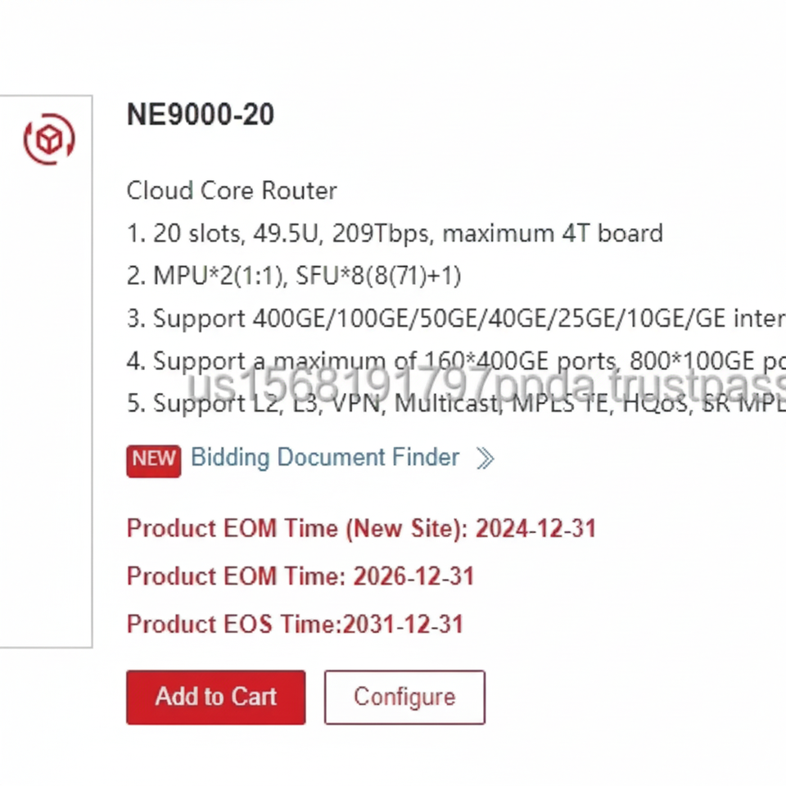Click the red cube product icon
This screenshot has height=786, width=786.
[x=49, y=139]
